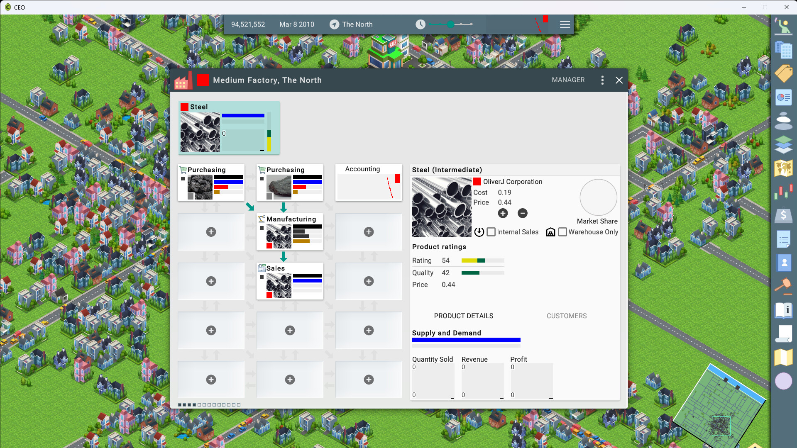Click the Steel product thumbnail image
This screenshot has width=797, height=448.
[x=442, y=207]
